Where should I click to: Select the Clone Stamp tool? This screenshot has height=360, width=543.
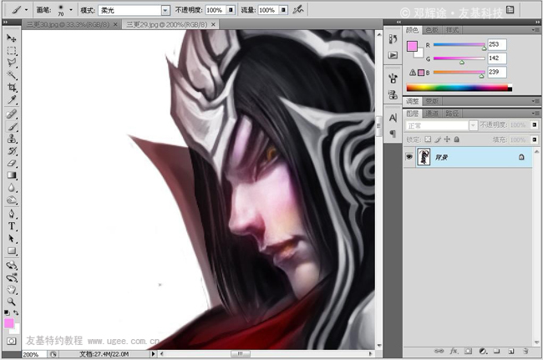[x=12, y=139]
